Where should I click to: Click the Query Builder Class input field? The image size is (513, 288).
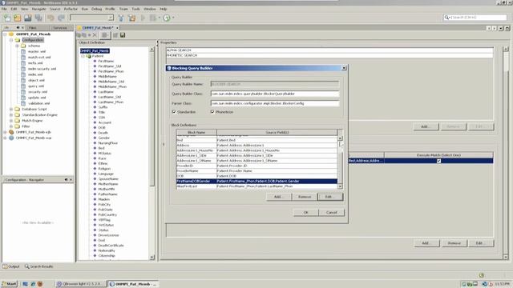[275, 94]
